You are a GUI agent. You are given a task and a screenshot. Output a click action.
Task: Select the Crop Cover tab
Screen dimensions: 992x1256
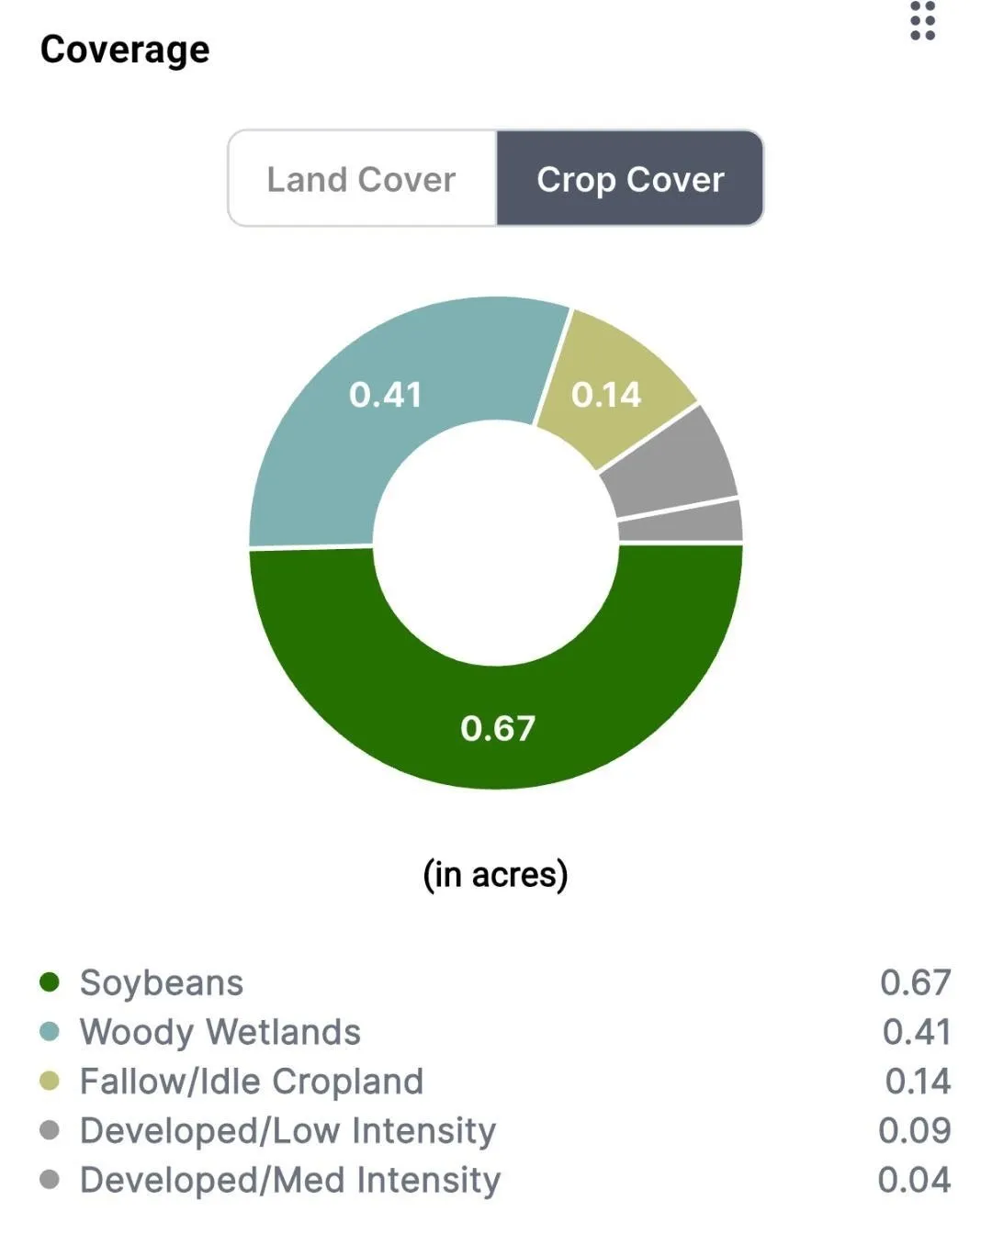pyautogui.click(x=630, y=179)
